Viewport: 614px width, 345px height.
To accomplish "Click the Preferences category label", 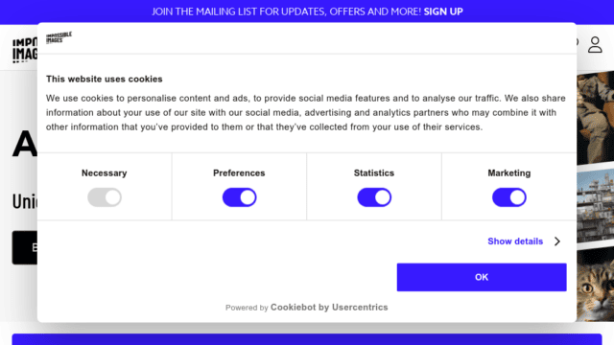I will coord(239,172).
